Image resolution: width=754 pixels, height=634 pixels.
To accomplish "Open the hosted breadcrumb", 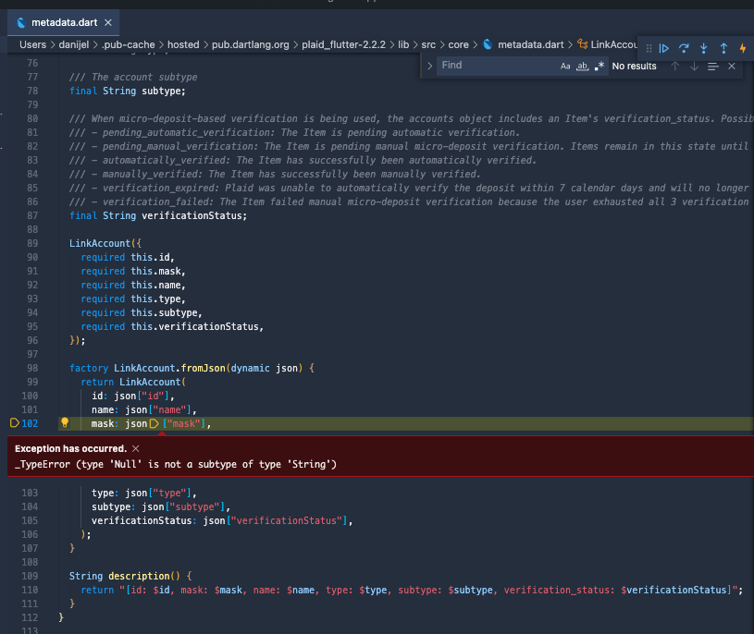I will click(183, 44).
